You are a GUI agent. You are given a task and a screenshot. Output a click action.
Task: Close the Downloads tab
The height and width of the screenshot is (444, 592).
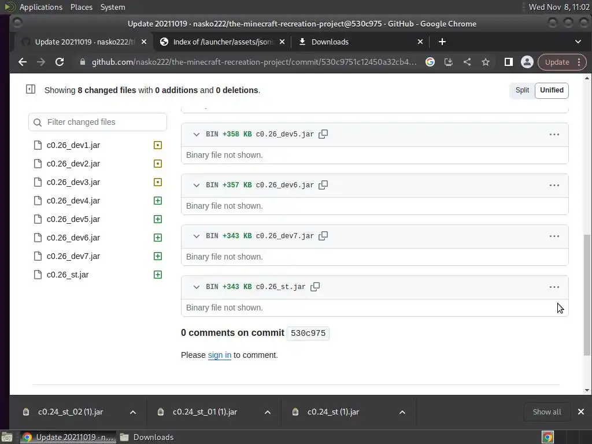tap(420, 42)
